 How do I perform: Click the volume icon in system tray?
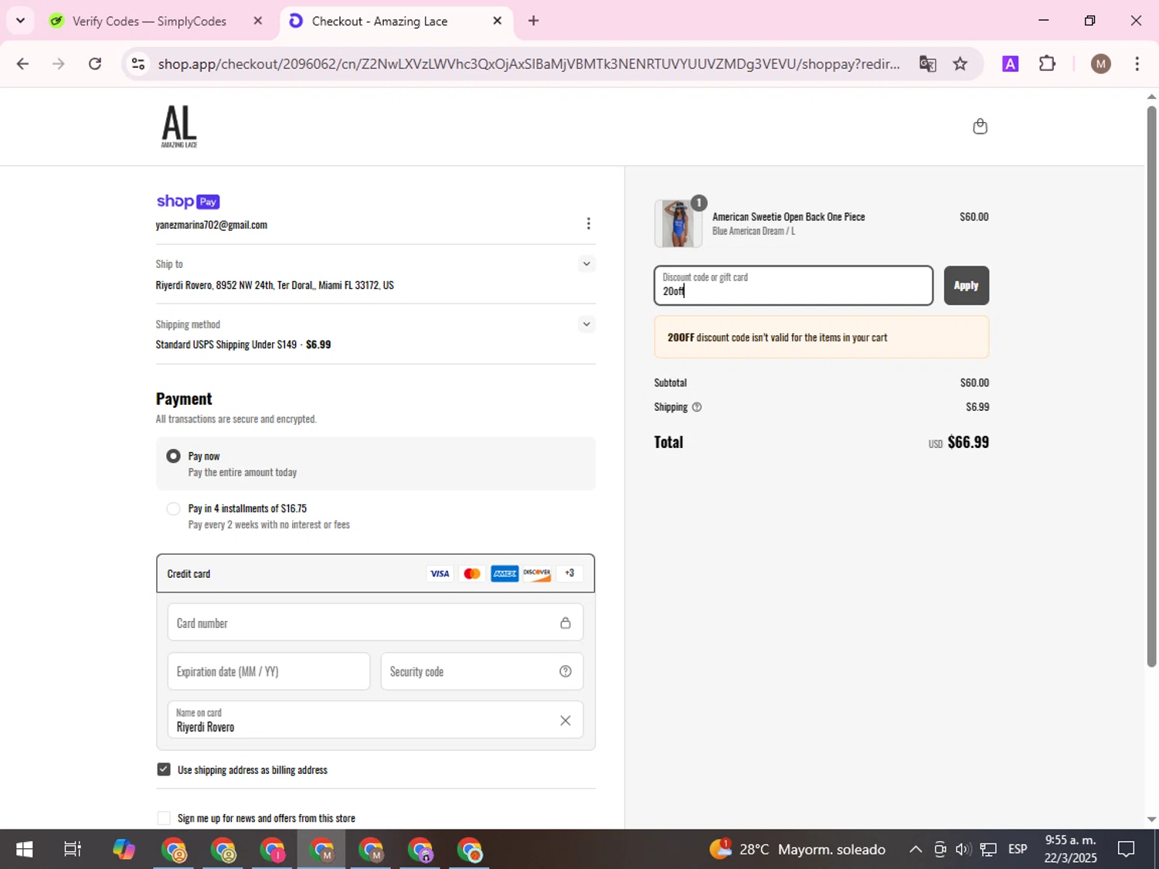click(963, 850)
